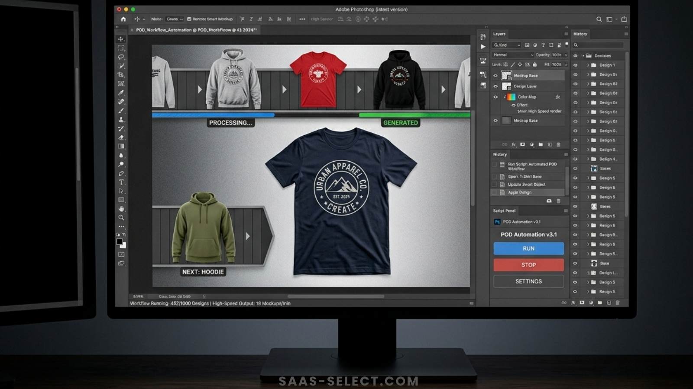
Task: Select the Type tool
Action: tap(121, 182)
